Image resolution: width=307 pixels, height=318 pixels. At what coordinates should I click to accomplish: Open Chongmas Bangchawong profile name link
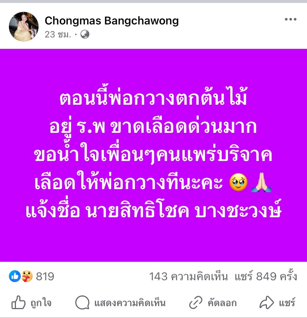click(112, 21)
